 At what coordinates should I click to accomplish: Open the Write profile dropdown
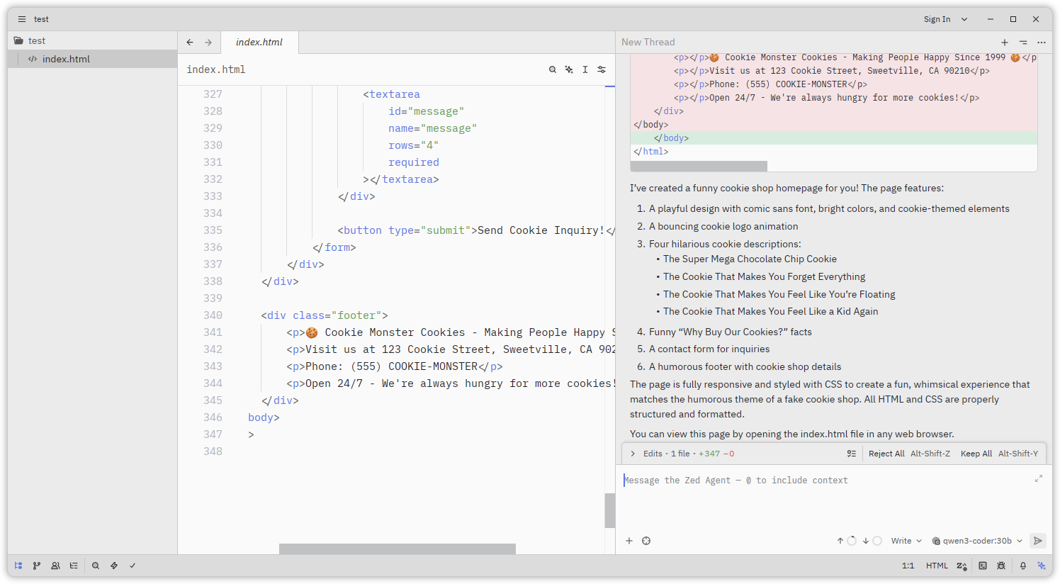(906, 541)
